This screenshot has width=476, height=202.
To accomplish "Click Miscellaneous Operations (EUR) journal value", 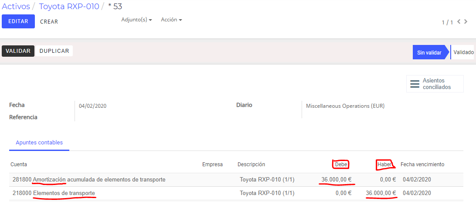I will point(345,106).
